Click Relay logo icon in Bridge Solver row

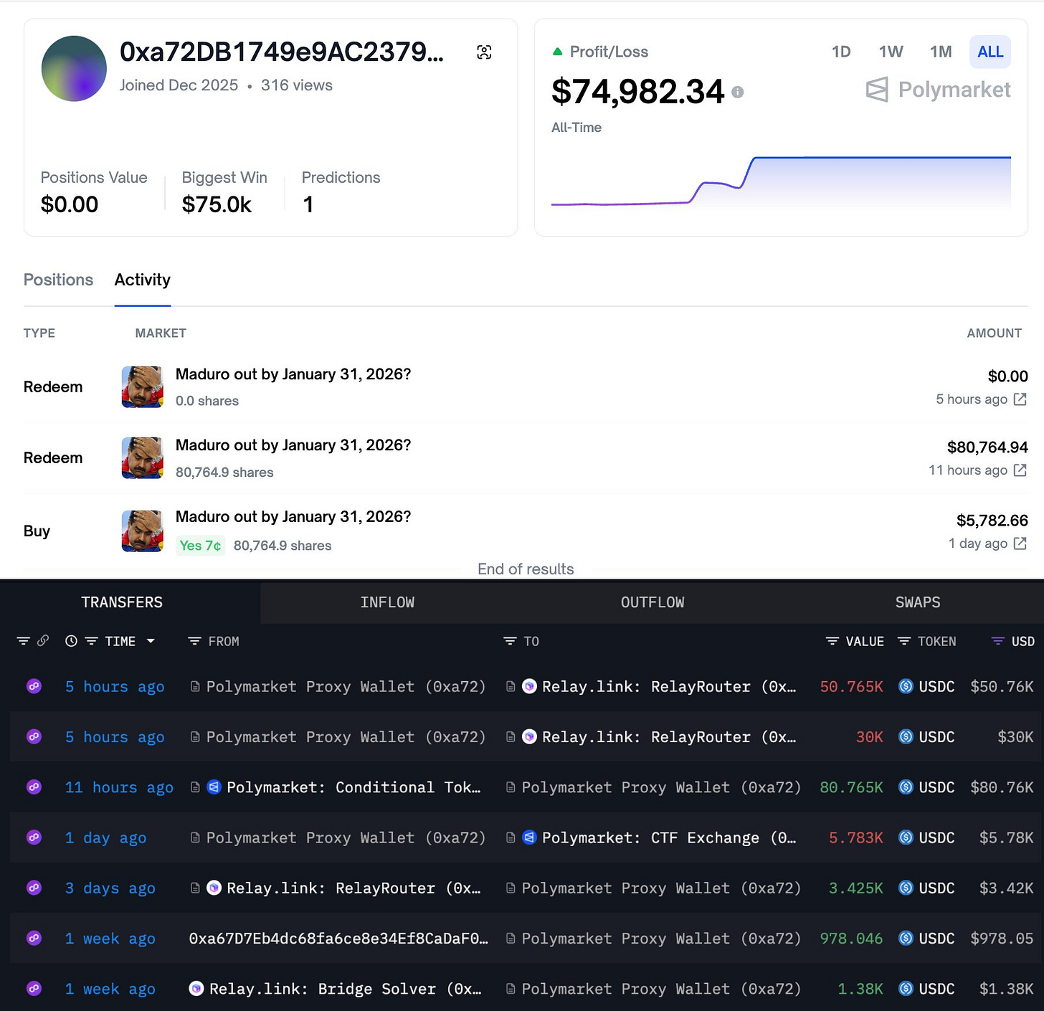click(x=196, y=988)
